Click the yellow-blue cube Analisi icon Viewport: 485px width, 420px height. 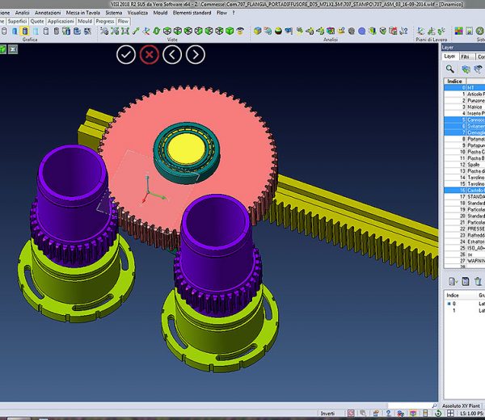pyautogui.click(x=257, y=31)
